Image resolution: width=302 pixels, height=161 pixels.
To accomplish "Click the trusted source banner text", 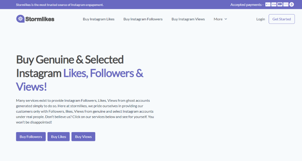I will (x=60, y=5).
